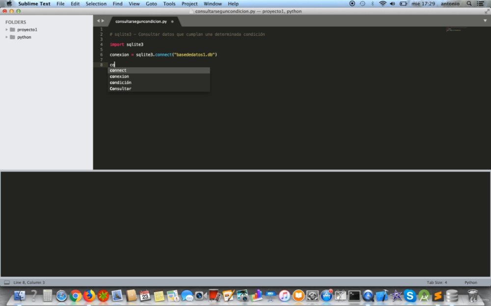Open the Window menu

pyautogui.click(x=213, y=4)
